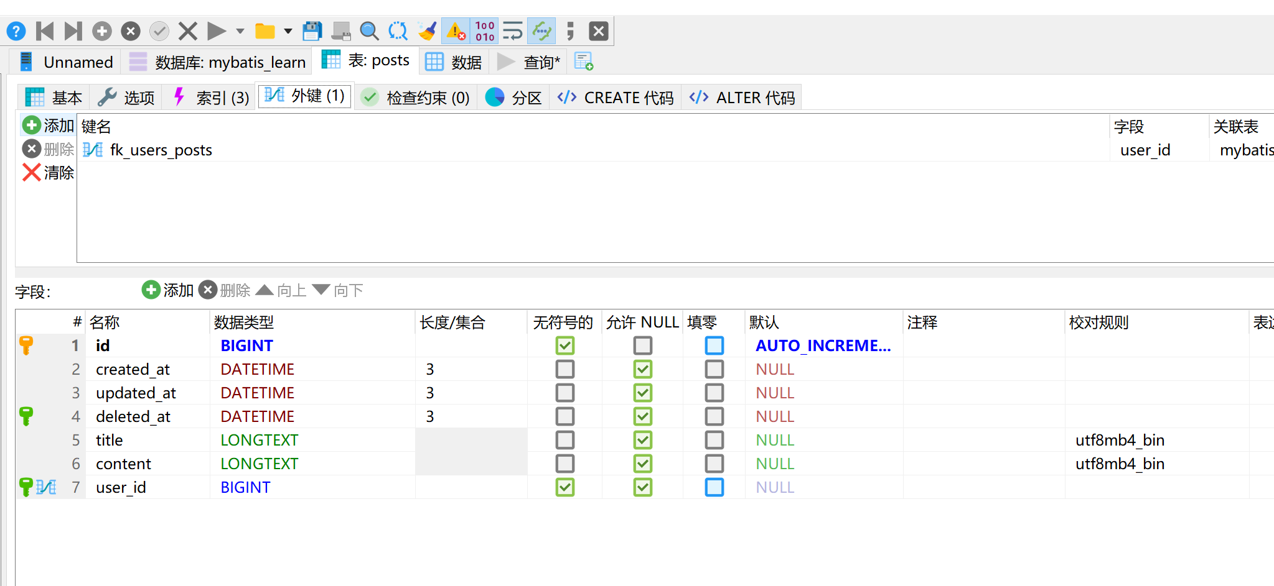
Task: Switch to the 索引 (3) indexes tab
Action: [211, 98]
